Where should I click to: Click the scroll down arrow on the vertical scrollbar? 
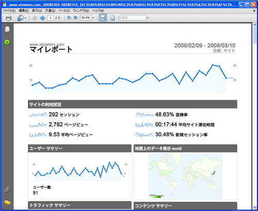(255, 207)
